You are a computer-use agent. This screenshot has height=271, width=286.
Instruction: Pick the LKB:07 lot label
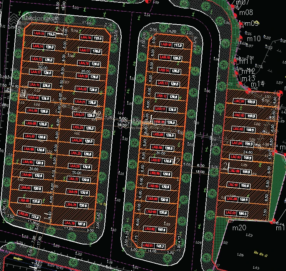point(156,160)
